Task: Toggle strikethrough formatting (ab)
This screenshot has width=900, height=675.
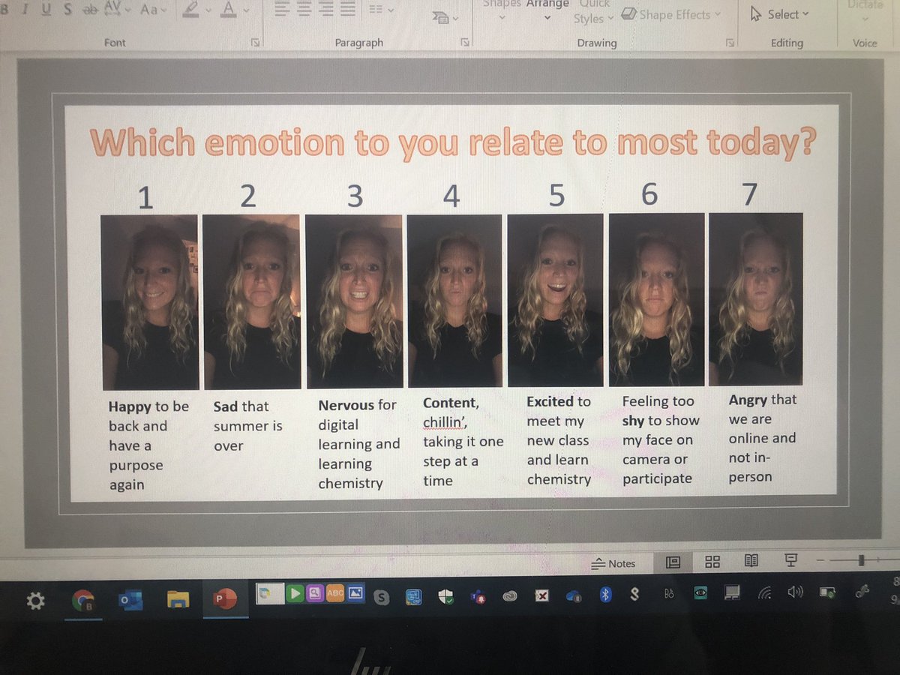Action: 89,10
